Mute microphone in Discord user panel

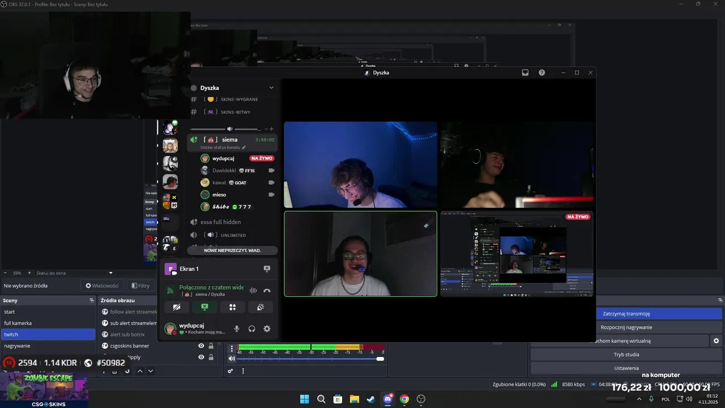click(x=237, y=329)
